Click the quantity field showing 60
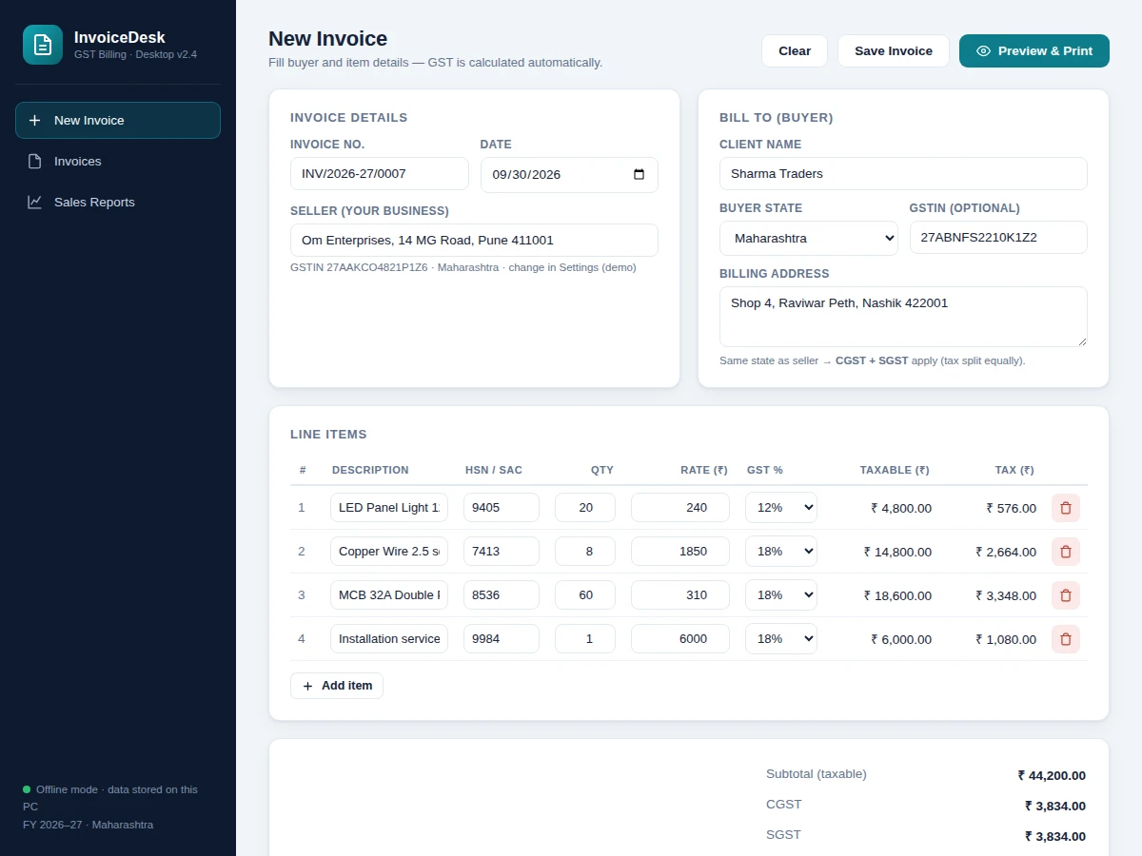Viewport: 1142px width, 856px height. [585, 595]
